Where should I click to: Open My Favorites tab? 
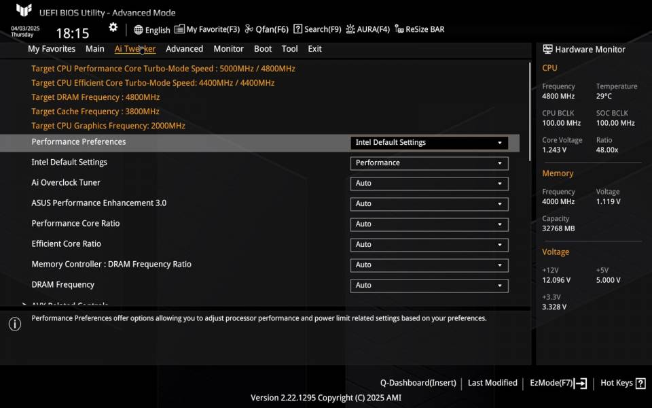pyautogui.click(x=52, y=49)
